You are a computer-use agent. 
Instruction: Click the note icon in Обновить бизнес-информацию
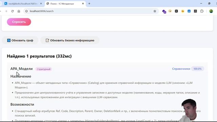[x=47, y=40]
